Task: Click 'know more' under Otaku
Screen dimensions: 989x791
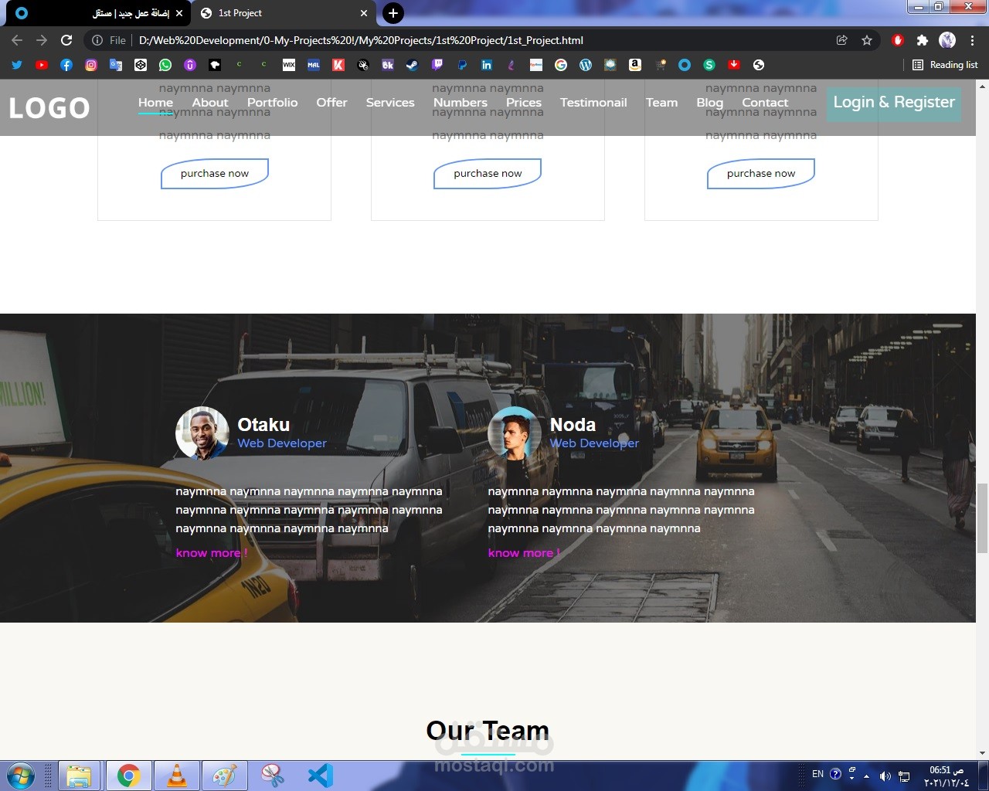Action: pyautogui.click(x=212, y=553)
